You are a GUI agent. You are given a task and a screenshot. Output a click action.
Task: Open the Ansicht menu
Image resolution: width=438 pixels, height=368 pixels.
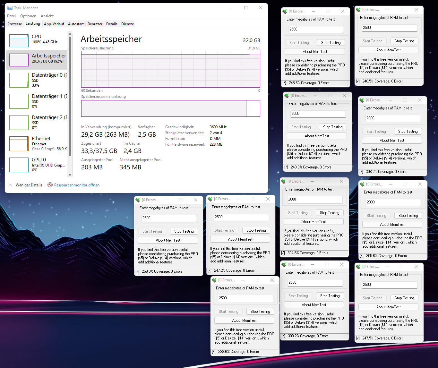point(47,16)
